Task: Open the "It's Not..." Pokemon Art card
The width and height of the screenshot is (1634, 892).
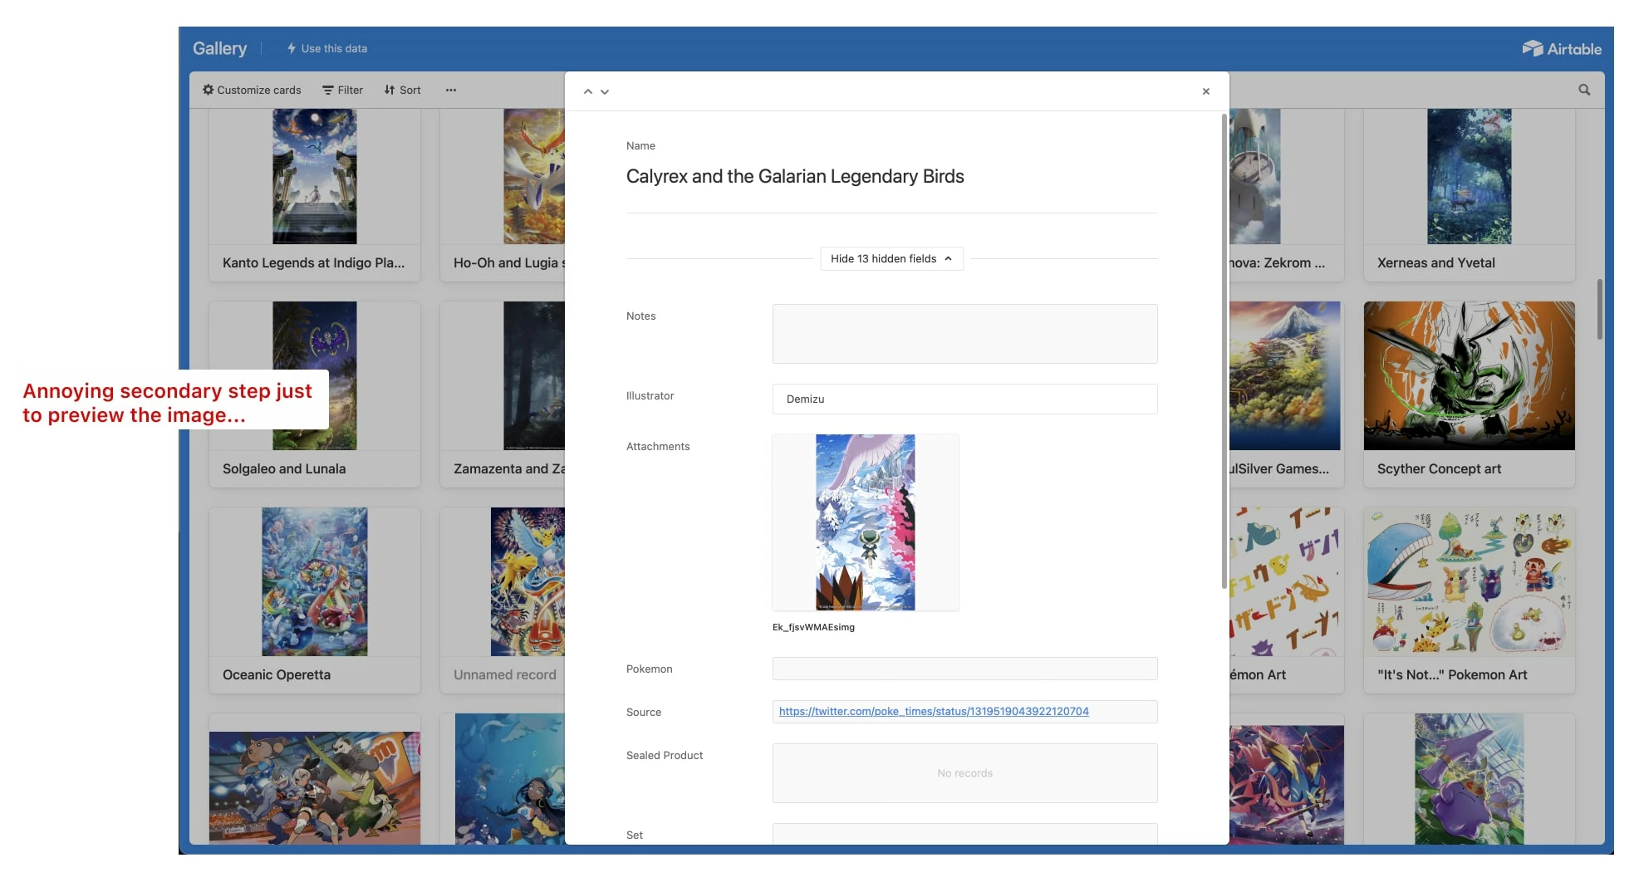Action: click(x=1469, y=600)
